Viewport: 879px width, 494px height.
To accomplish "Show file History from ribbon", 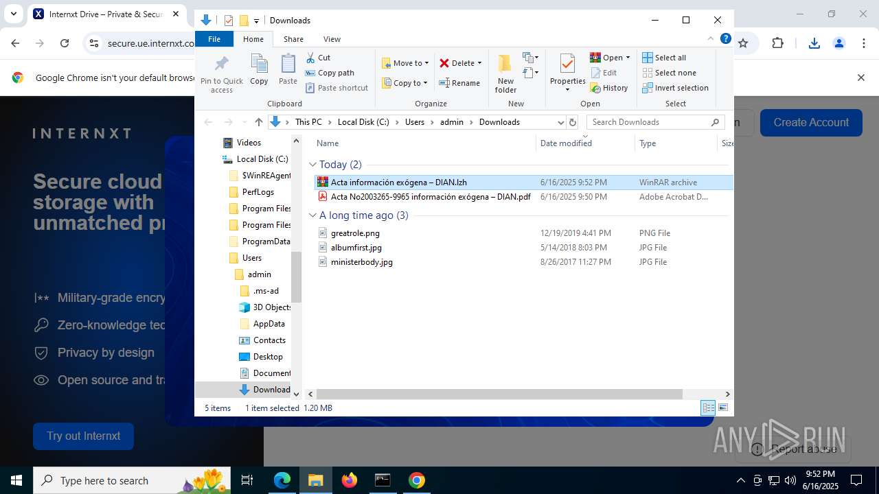I will 608,88.
